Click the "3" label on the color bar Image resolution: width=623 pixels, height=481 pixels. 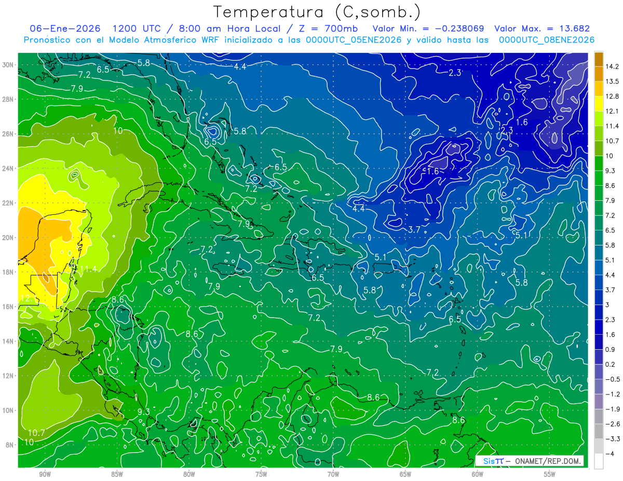coord(607,305)
